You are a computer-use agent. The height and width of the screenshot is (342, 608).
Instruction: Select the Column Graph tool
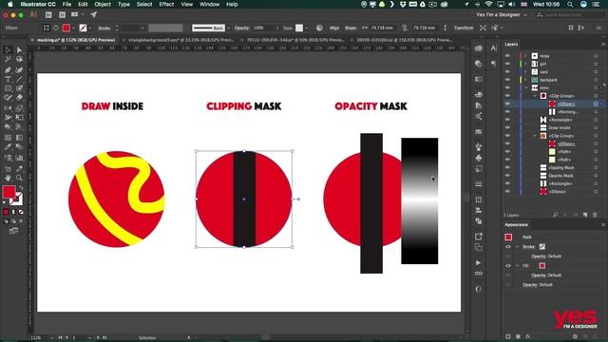click(19, 158)
